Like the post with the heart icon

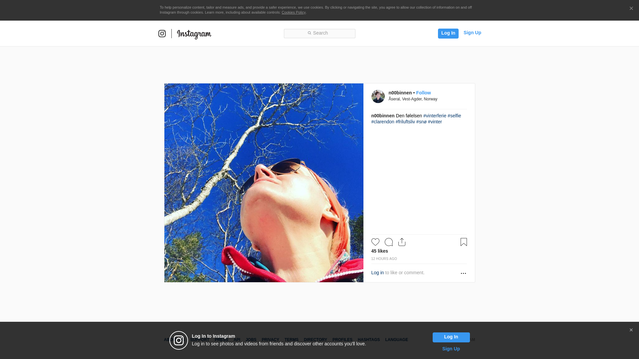[375, 242]
